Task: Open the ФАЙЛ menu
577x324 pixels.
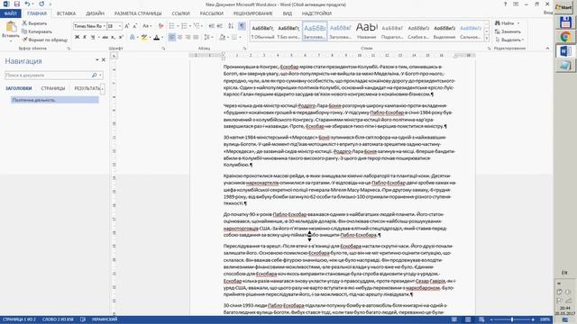Action: pyautogui.click(x=10, y=13)
